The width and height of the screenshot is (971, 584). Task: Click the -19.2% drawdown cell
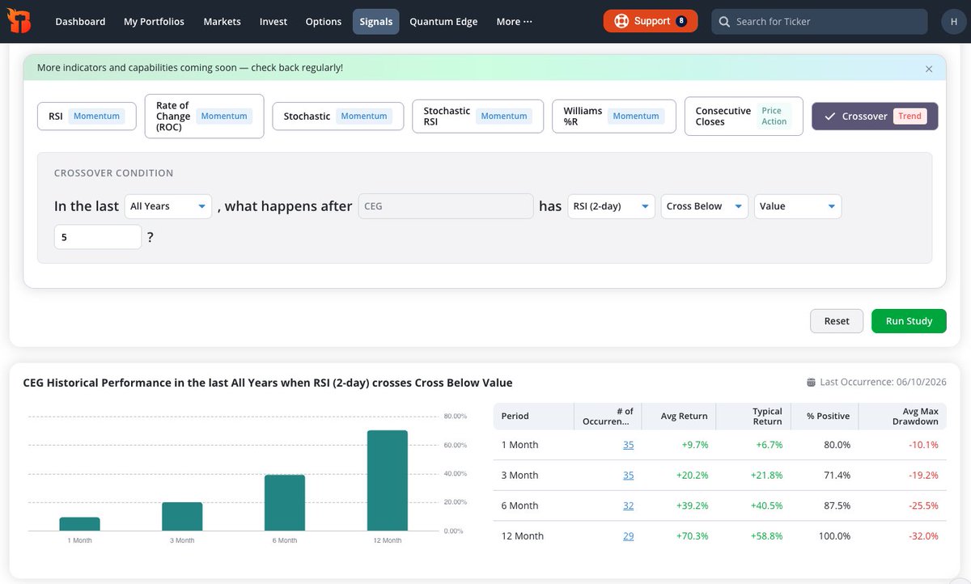922,476
